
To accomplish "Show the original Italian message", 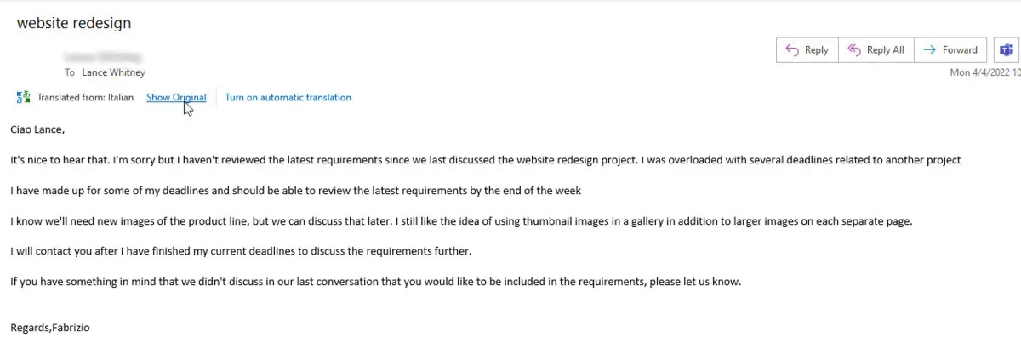I will 175,98.
